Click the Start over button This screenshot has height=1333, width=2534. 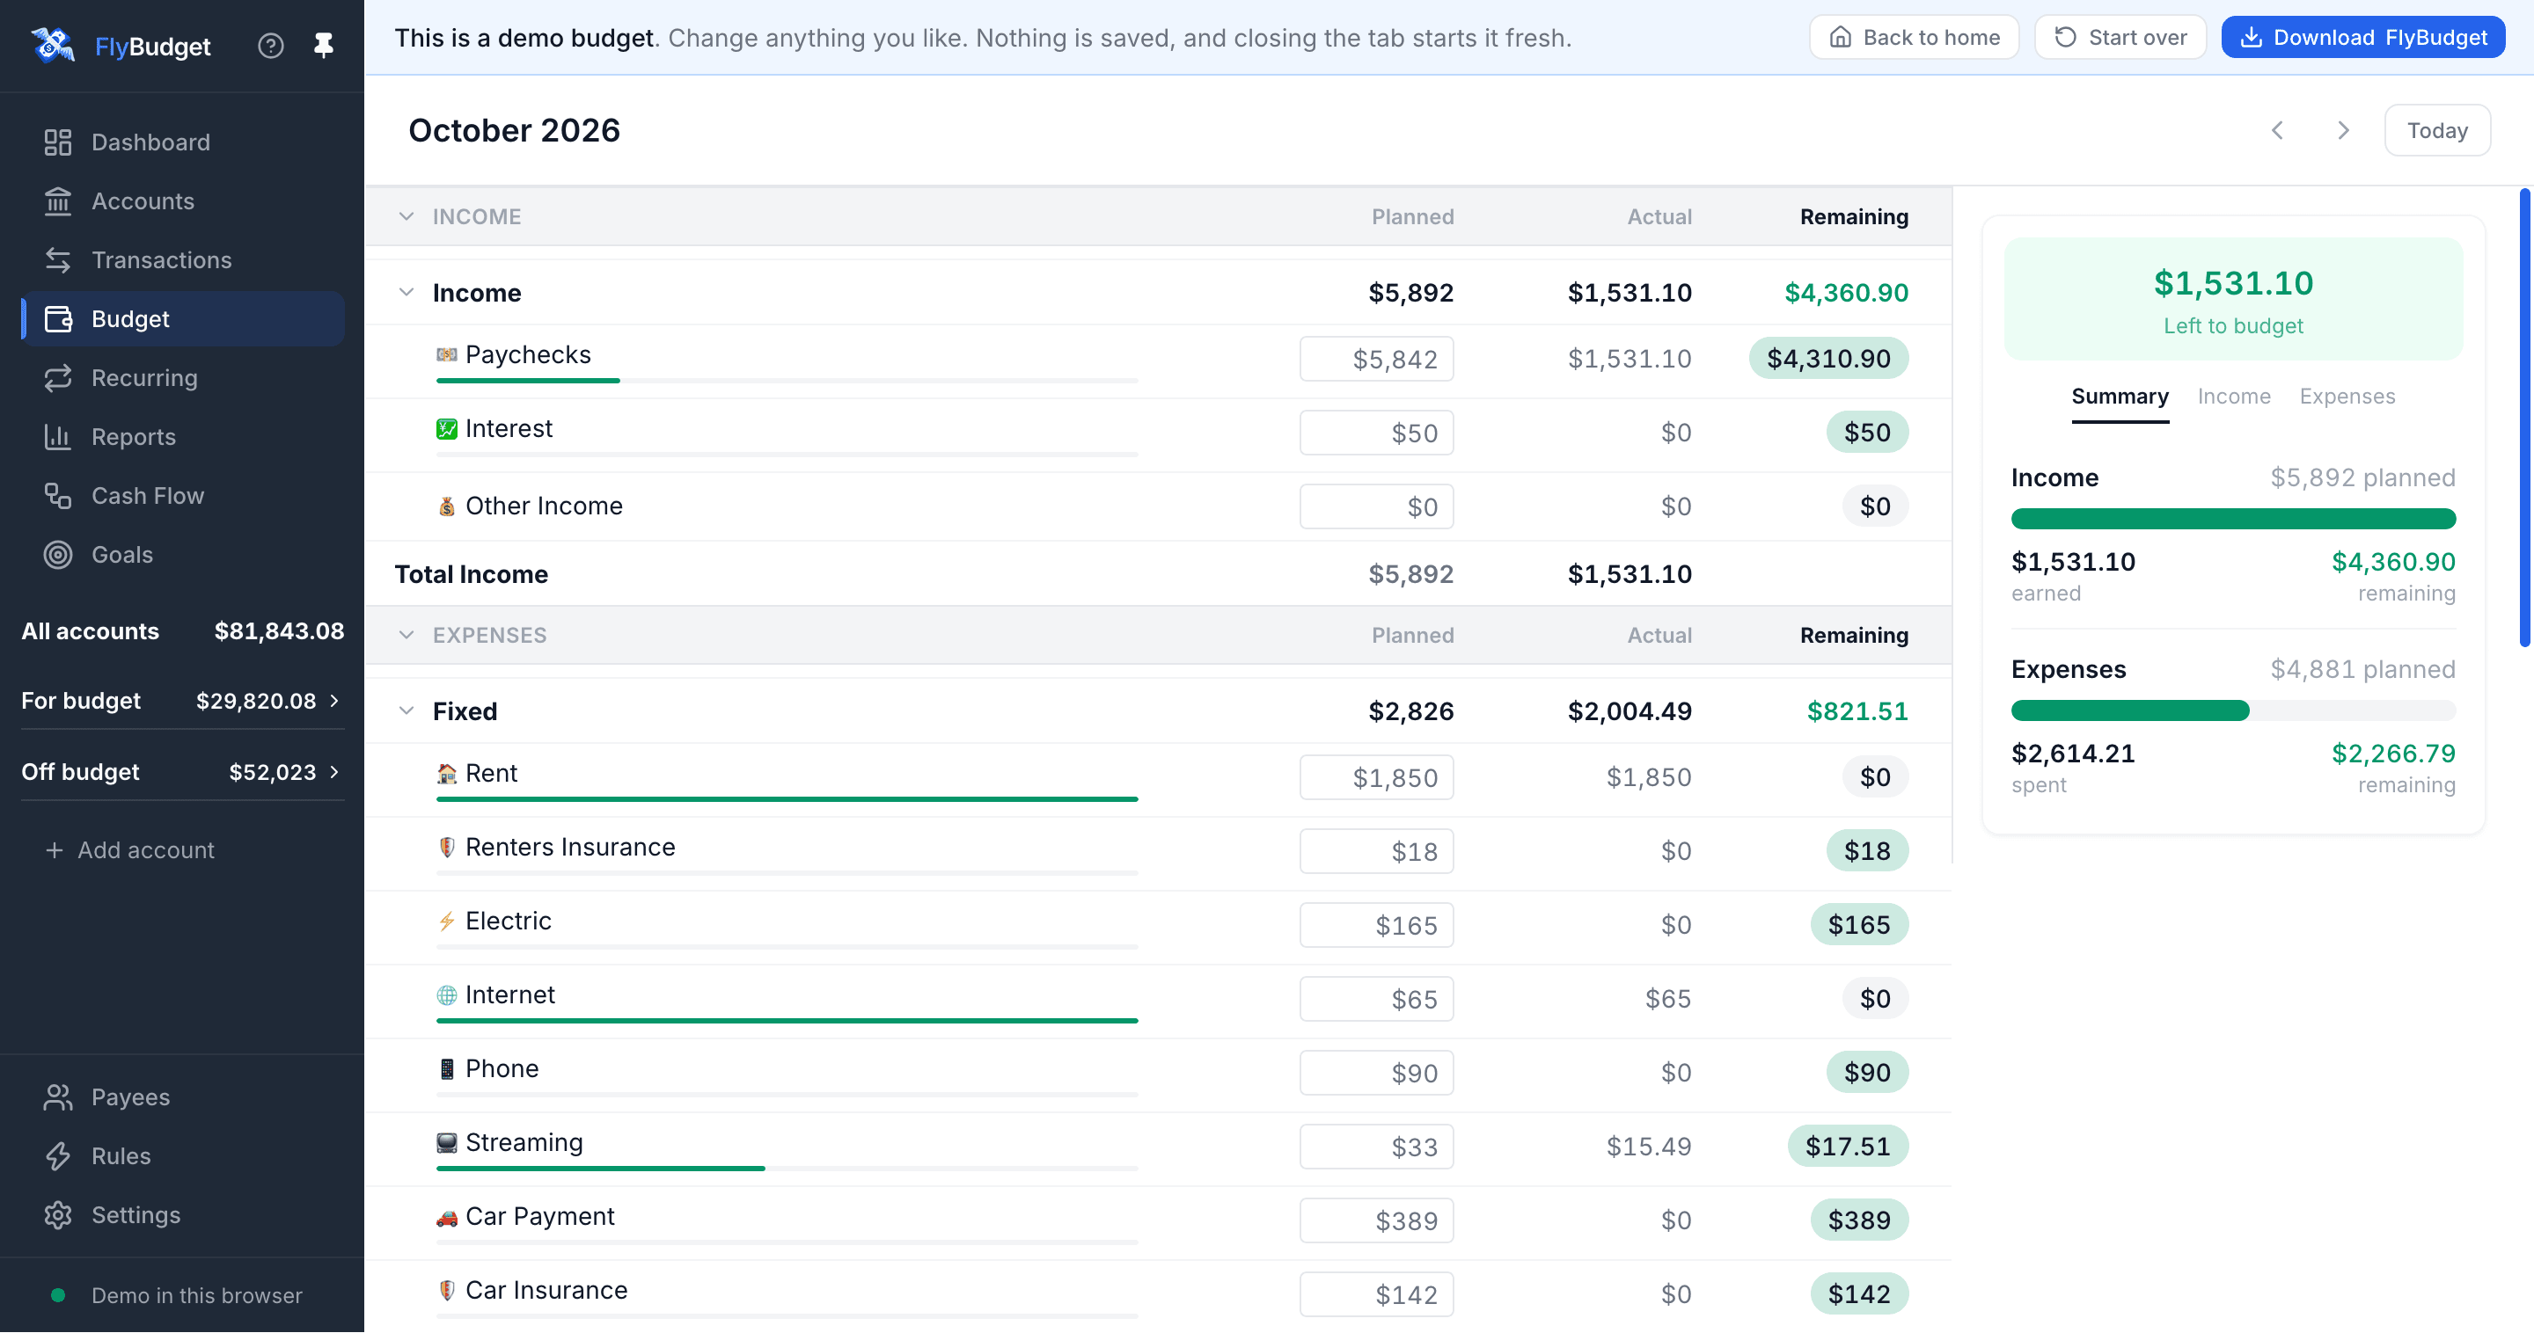tap(2120, 37)
